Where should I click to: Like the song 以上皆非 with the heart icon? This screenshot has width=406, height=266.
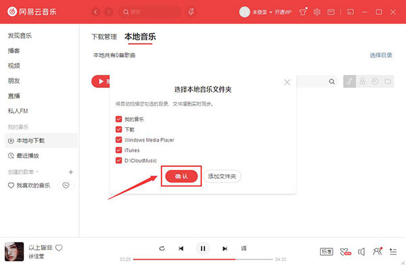[x=59, y=248]
